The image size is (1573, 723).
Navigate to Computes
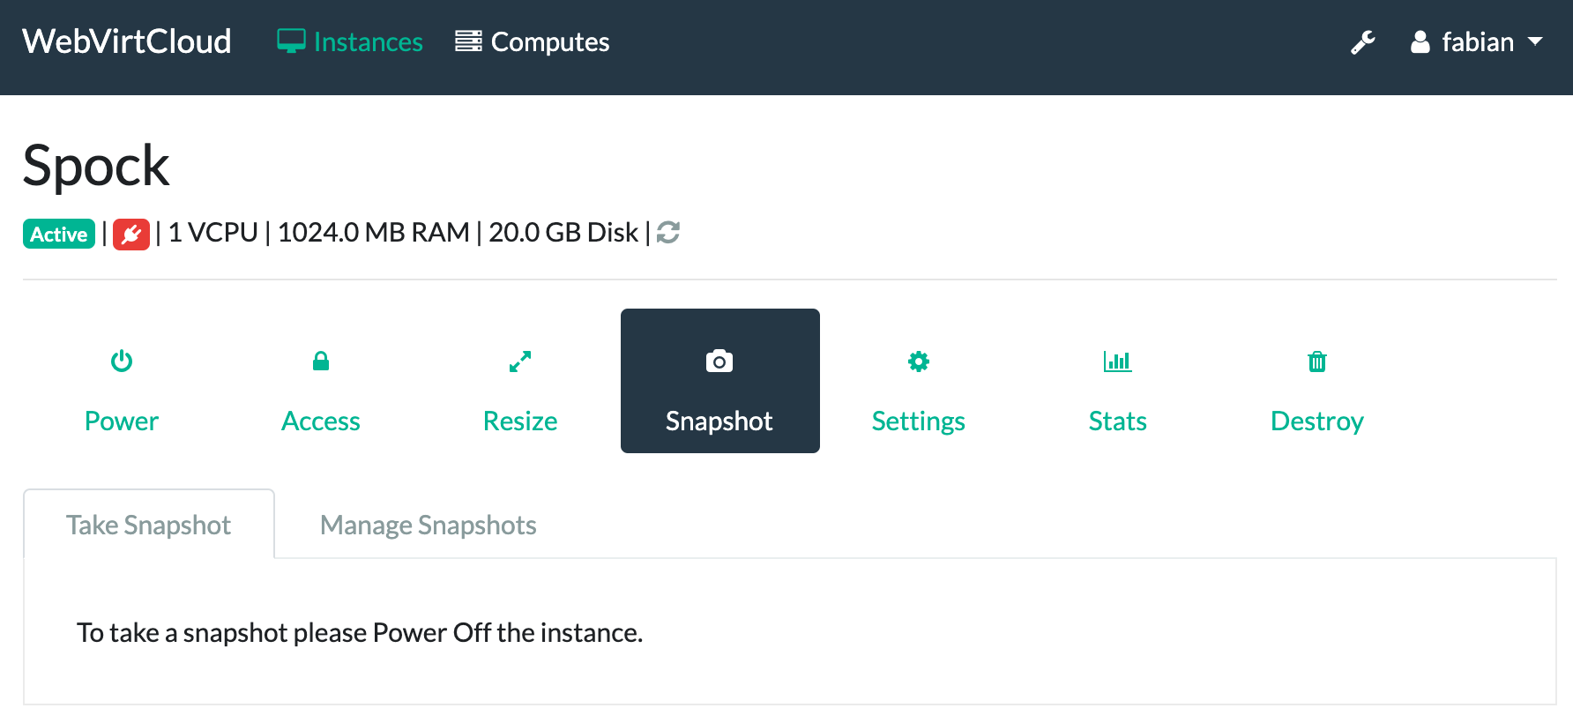[x=550, y=41]
